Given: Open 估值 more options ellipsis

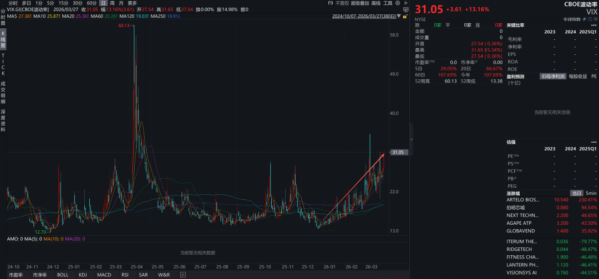Looking at the screenshot, I should pyautogui.click(x=593, y=142).
